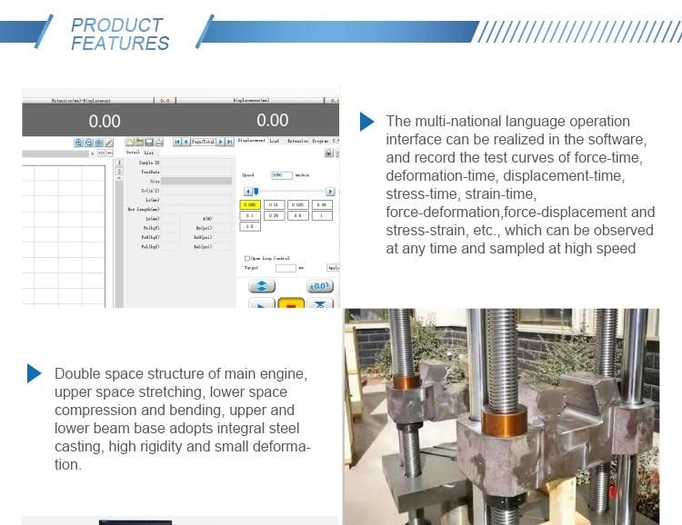
Task: Click the crosshead return button beside stop
Action: pyautogui.click(x=320, y=303)
